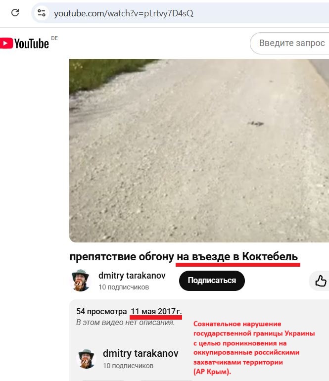
Task: Select the youtube.com URL in the address bar
Action: [x=124, y=13]
